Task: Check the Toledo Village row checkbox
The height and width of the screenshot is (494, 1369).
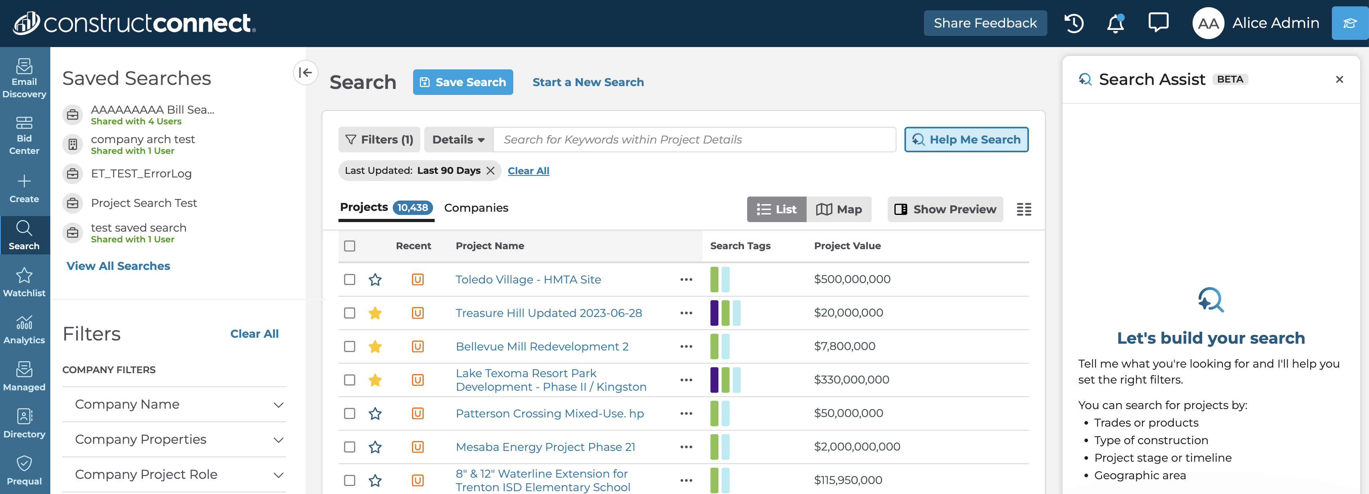Action: (x=350, y=279)
